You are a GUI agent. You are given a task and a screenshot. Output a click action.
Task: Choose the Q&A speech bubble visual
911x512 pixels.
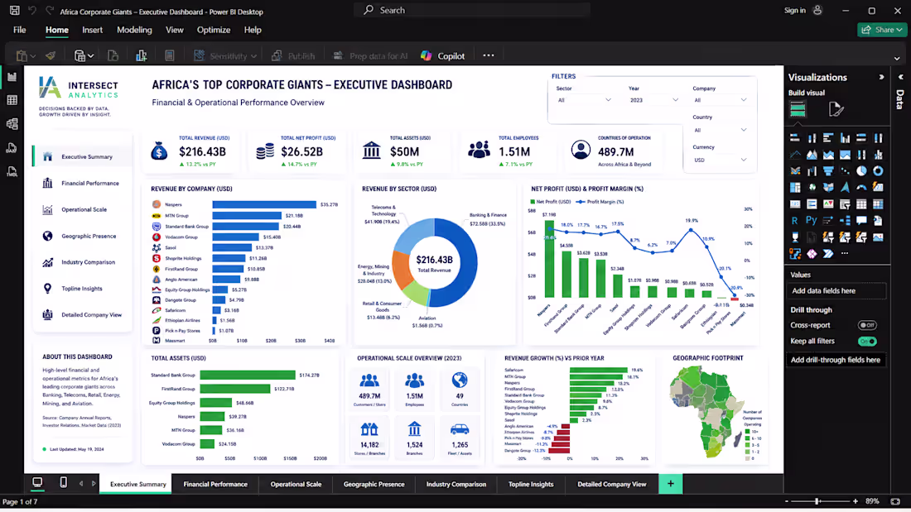pyautogui.click(x=861, y=221)
